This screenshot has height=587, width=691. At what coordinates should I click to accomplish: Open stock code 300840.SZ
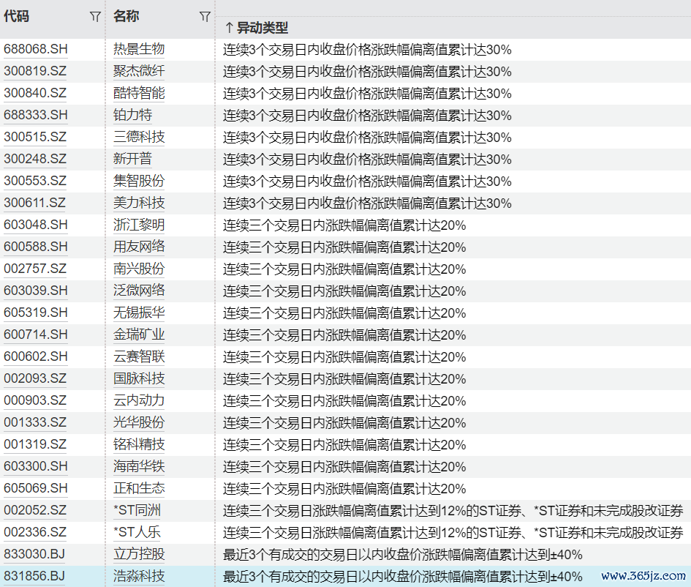35,93
